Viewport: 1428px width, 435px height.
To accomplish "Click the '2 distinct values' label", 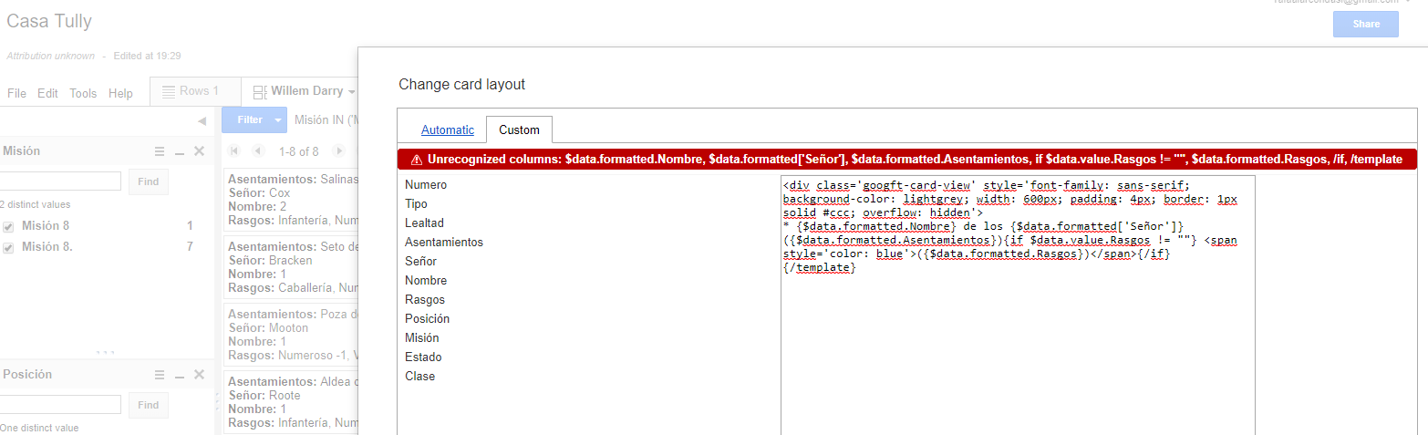I will 35,204.
